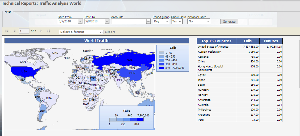
Task: Click the 1 - 69 legend color swatch
Action: point(162,53)
